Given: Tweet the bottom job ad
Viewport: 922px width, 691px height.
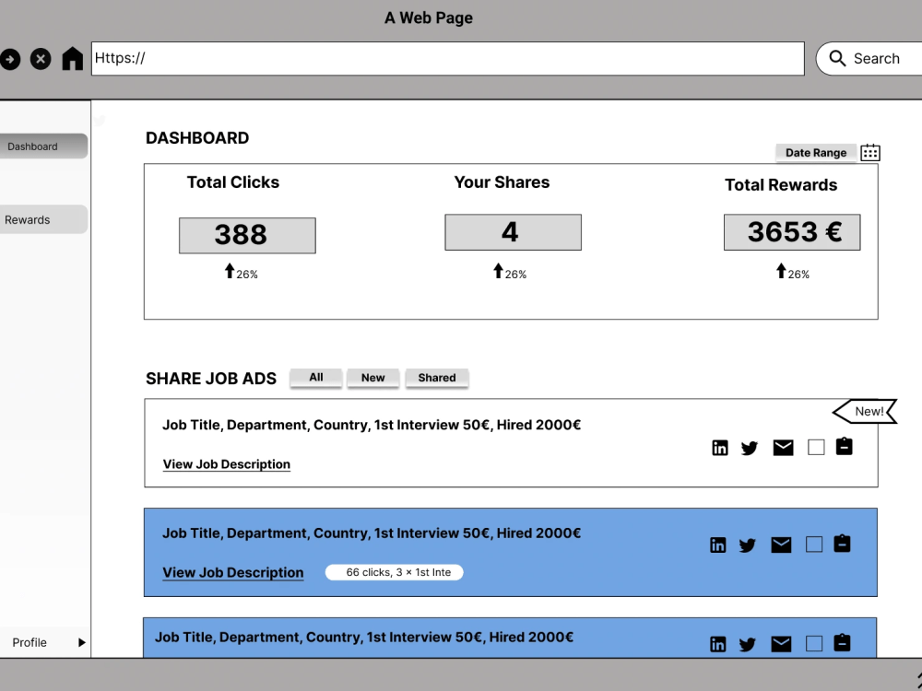Looking at the screenshot, I should pyautogui.click(x=748, y=644).
